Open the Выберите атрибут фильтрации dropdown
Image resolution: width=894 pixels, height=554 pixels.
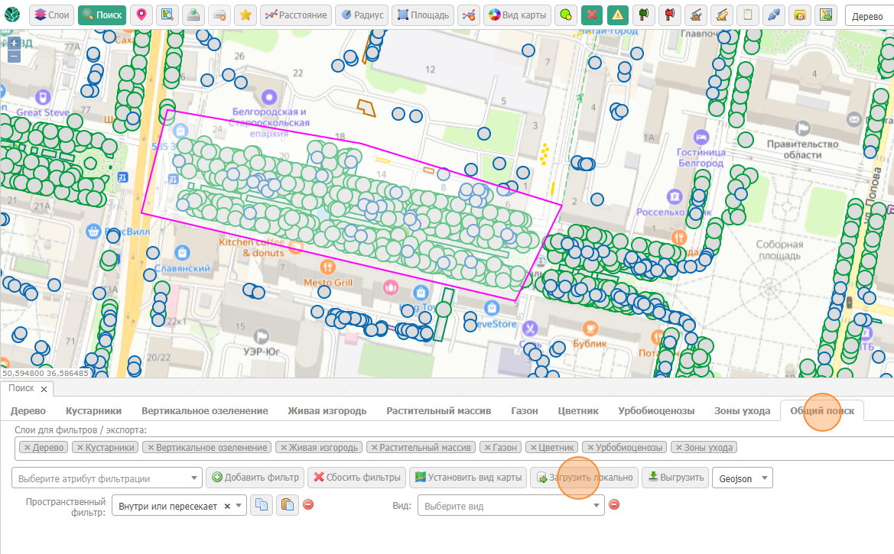107,478
